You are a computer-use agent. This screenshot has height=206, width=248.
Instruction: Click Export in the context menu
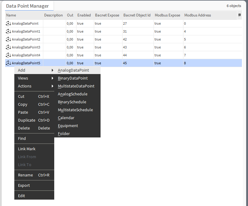click(24, 185)
